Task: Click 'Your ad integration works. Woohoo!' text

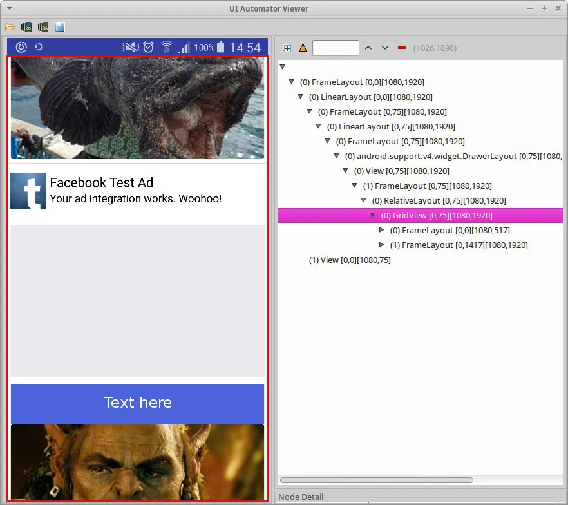Action: [136, 198]
